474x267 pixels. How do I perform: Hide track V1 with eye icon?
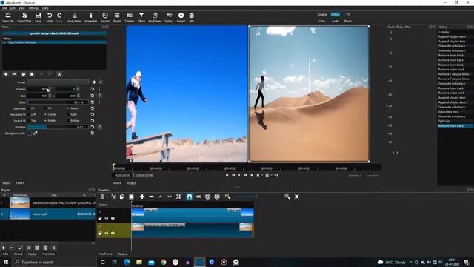(113, 233)
